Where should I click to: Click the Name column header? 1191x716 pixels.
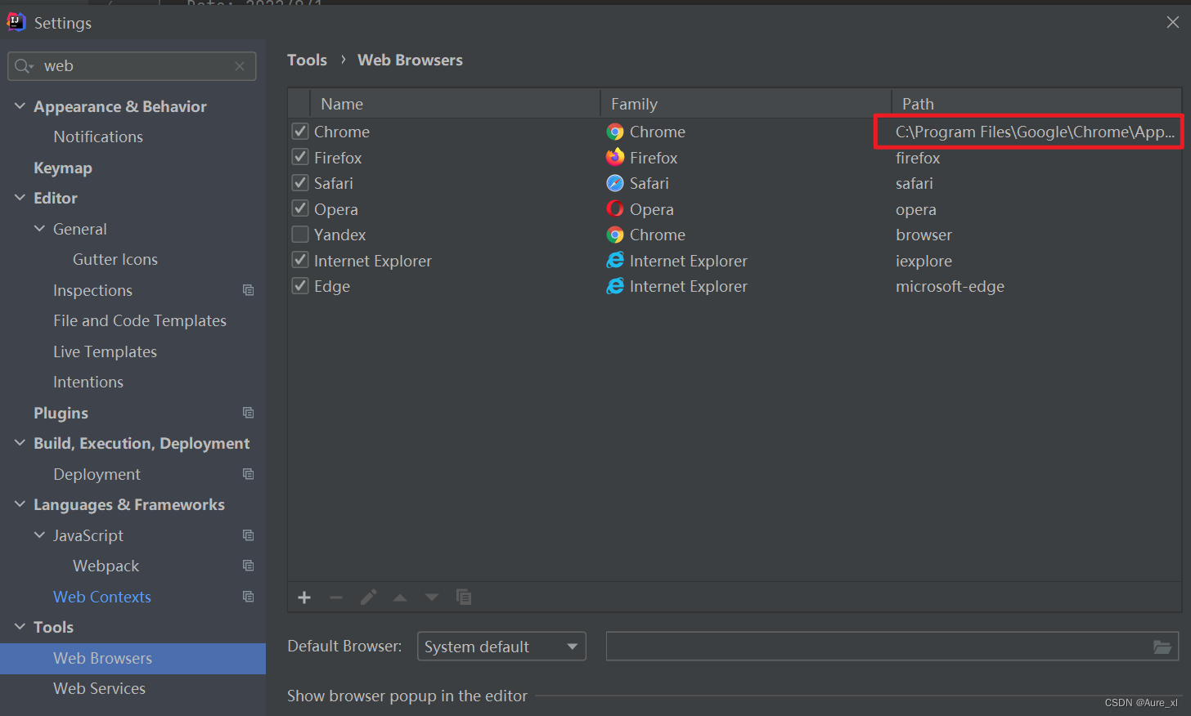point(456,104)
